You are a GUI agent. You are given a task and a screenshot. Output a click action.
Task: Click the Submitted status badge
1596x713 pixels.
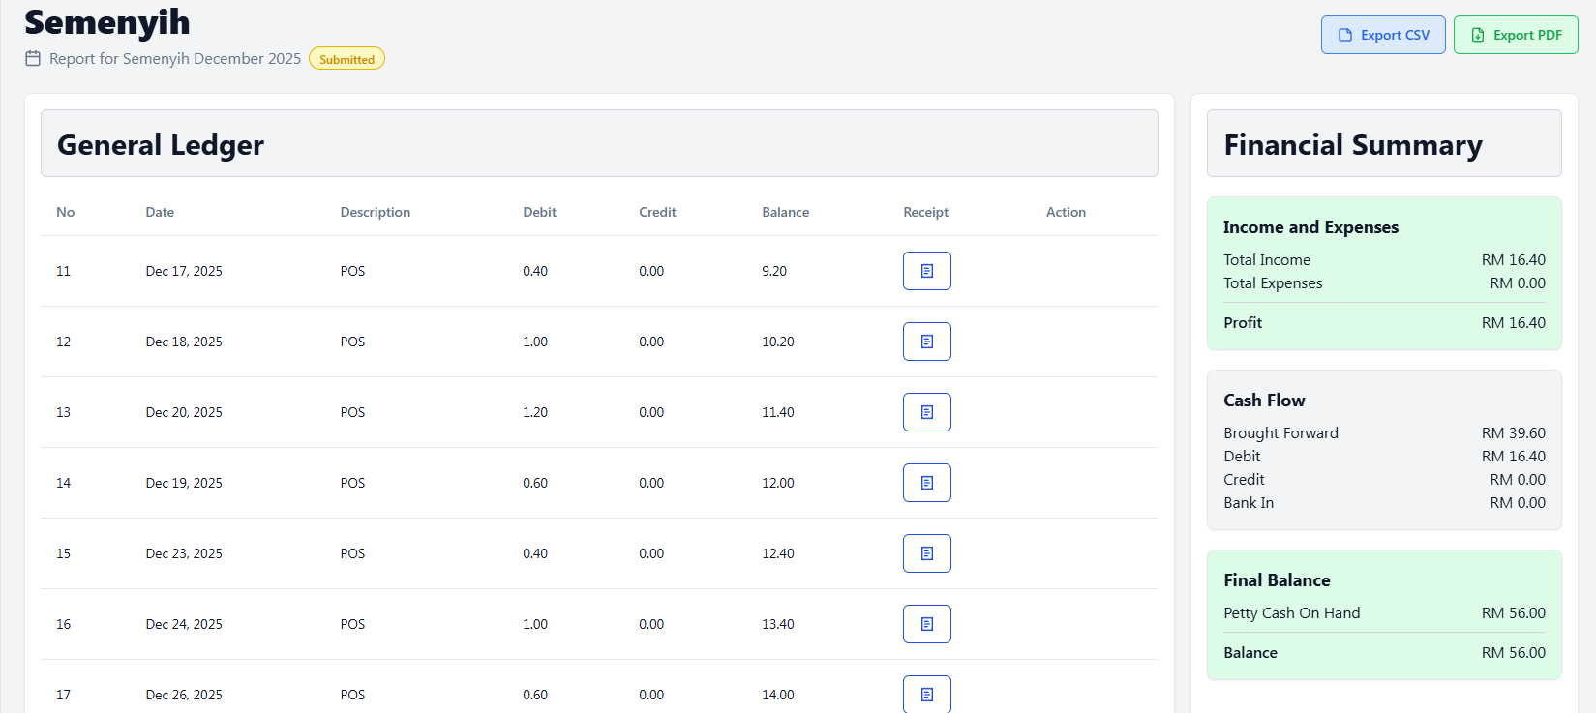click(x=346, y=59)
